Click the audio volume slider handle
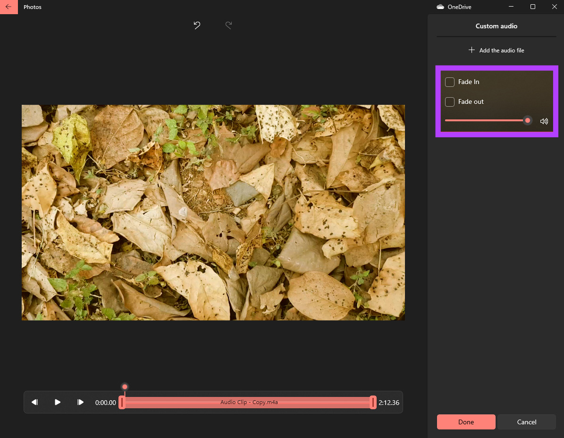 (x=528, y=121)
